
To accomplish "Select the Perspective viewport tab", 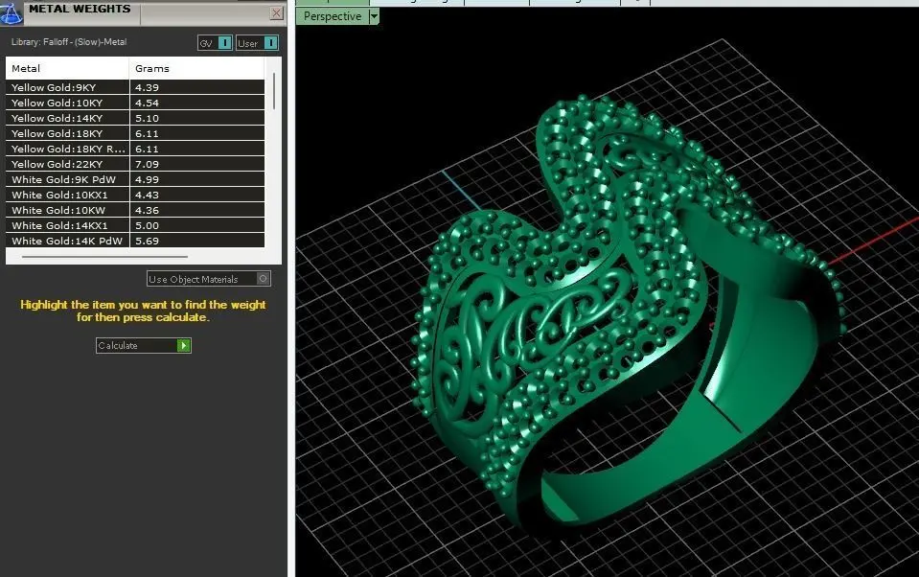I will pyautogui.click(x=333, y=16).
